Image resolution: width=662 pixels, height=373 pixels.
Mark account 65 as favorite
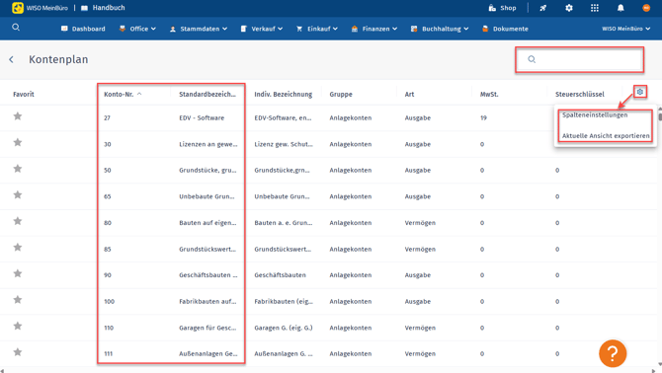click(18, 194)
